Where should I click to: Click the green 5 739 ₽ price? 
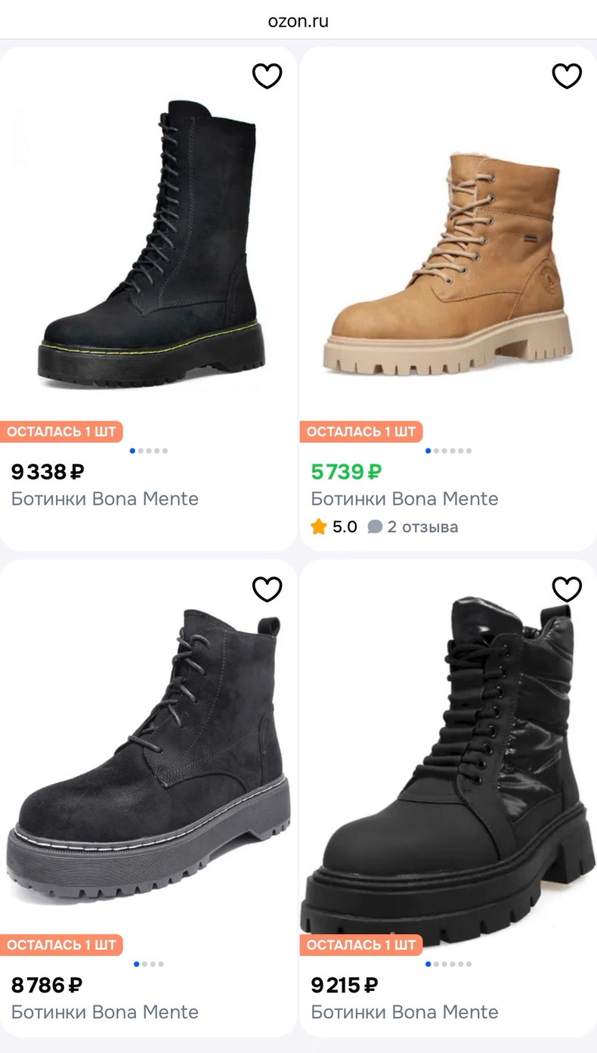pyautogui.click(x=347, y=472)
